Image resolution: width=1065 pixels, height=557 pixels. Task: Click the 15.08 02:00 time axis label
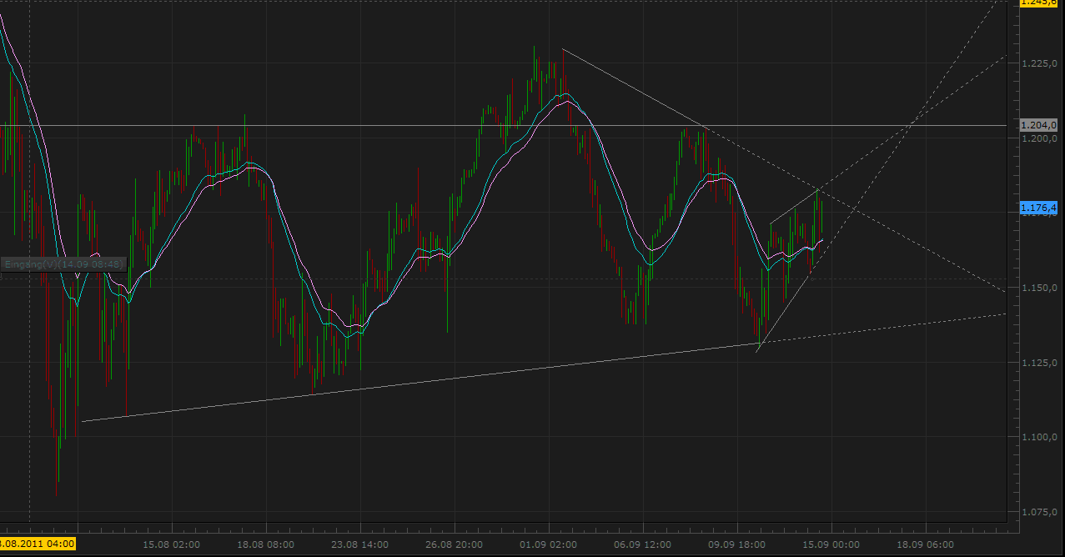[171, 544]
